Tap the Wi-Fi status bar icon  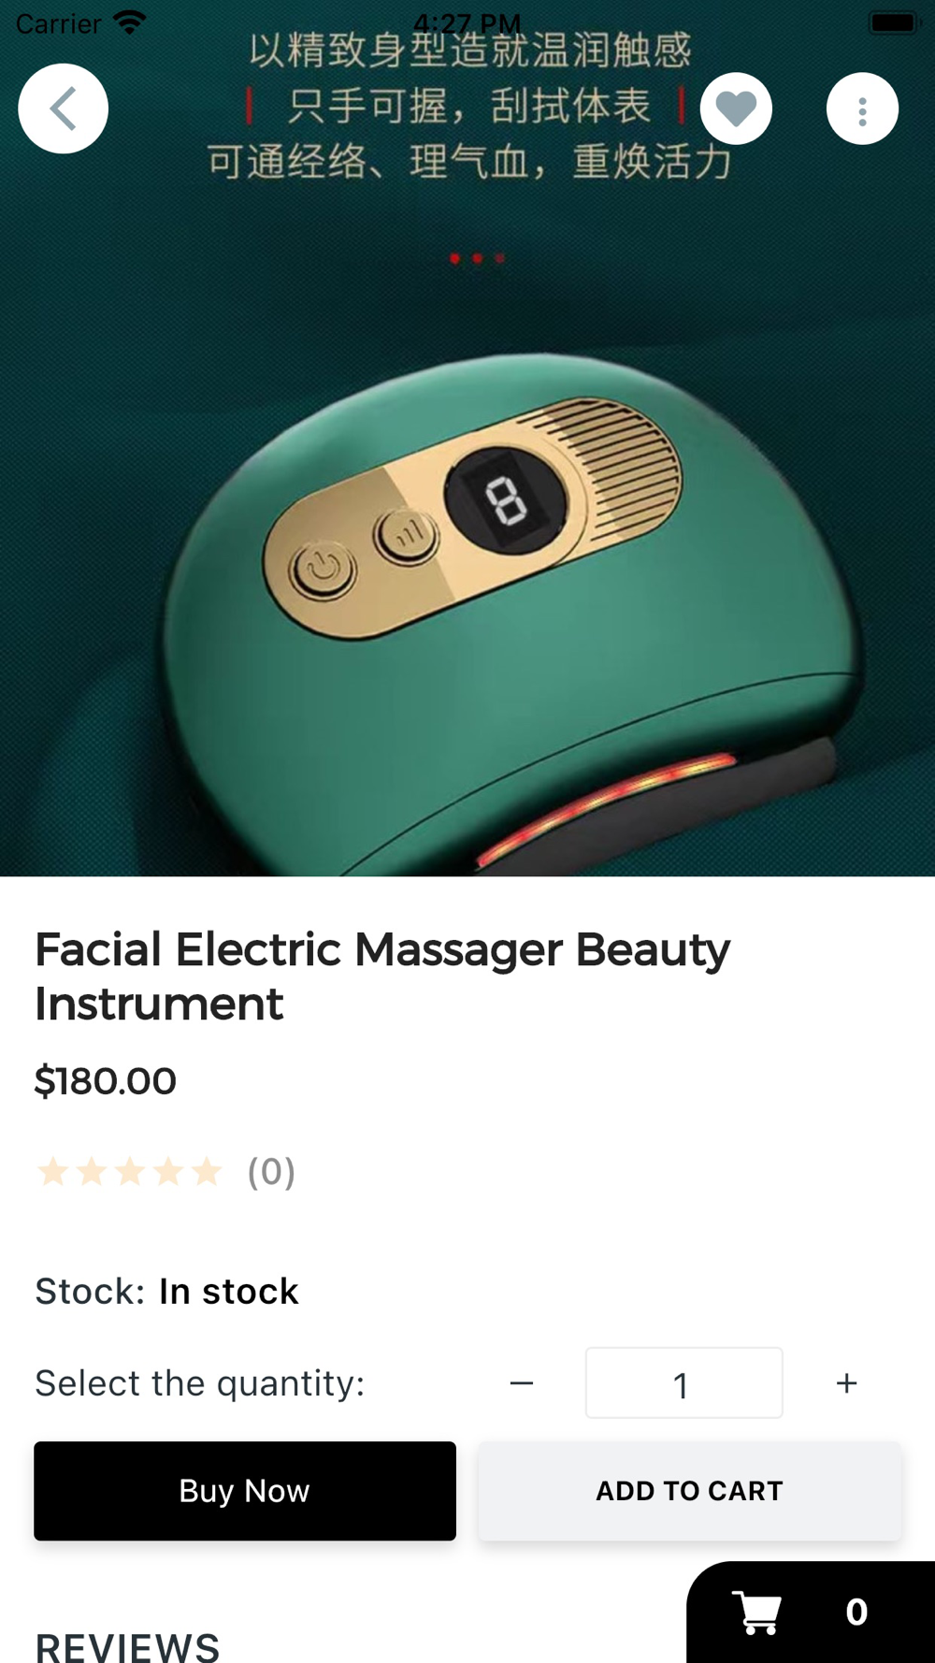[130, 22]
